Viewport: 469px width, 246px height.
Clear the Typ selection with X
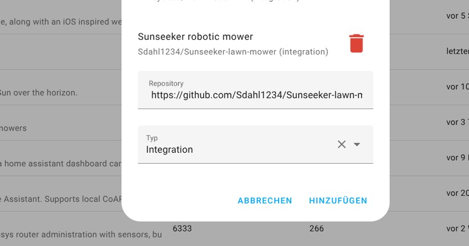click(341, 144)
